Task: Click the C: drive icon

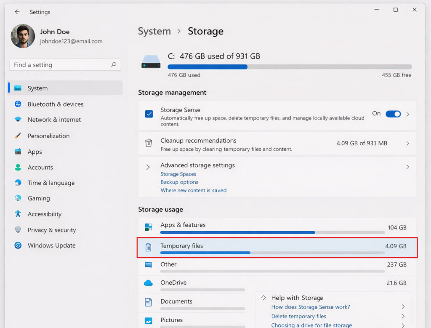Action: click(x=151, y=62)
